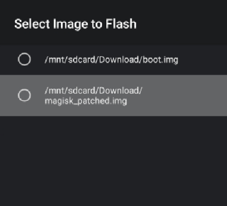Image resolution: width=227 pixels, height=206 pixels.
Task: Click the word Flash in the dialog title
Action: tap(121, 24)
